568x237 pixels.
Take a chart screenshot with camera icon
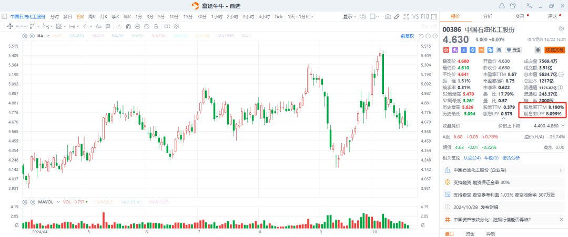tap(388, 17)
